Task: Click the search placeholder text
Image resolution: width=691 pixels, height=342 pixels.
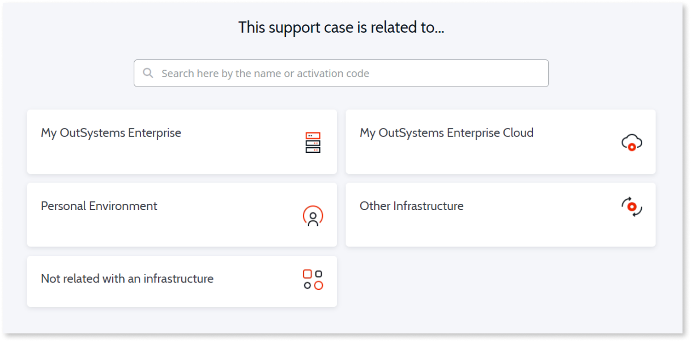Action: (266, 73)
